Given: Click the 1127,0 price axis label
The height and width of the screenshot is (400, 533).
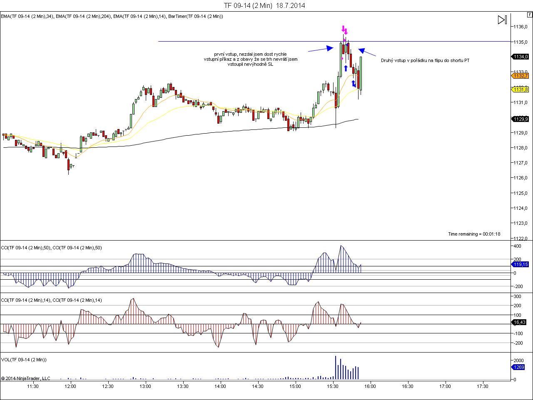Looking at the screenshot, I should pyautogui.click(x=521, y=163).
